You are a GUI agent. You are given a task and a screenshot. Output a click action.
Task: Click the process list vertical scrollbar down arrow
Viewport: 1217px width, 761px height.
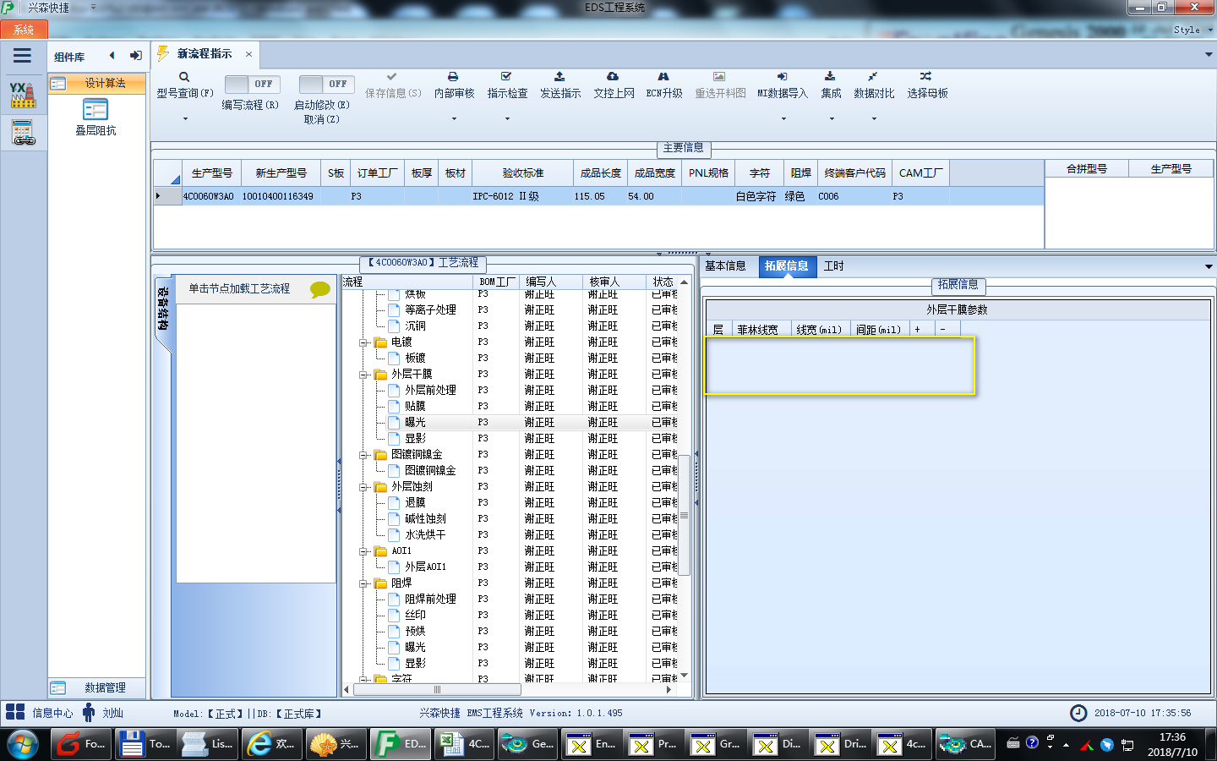click(x=684, y=675)
